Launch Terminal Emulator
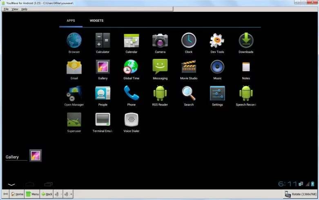 click(x=103, y=122)
